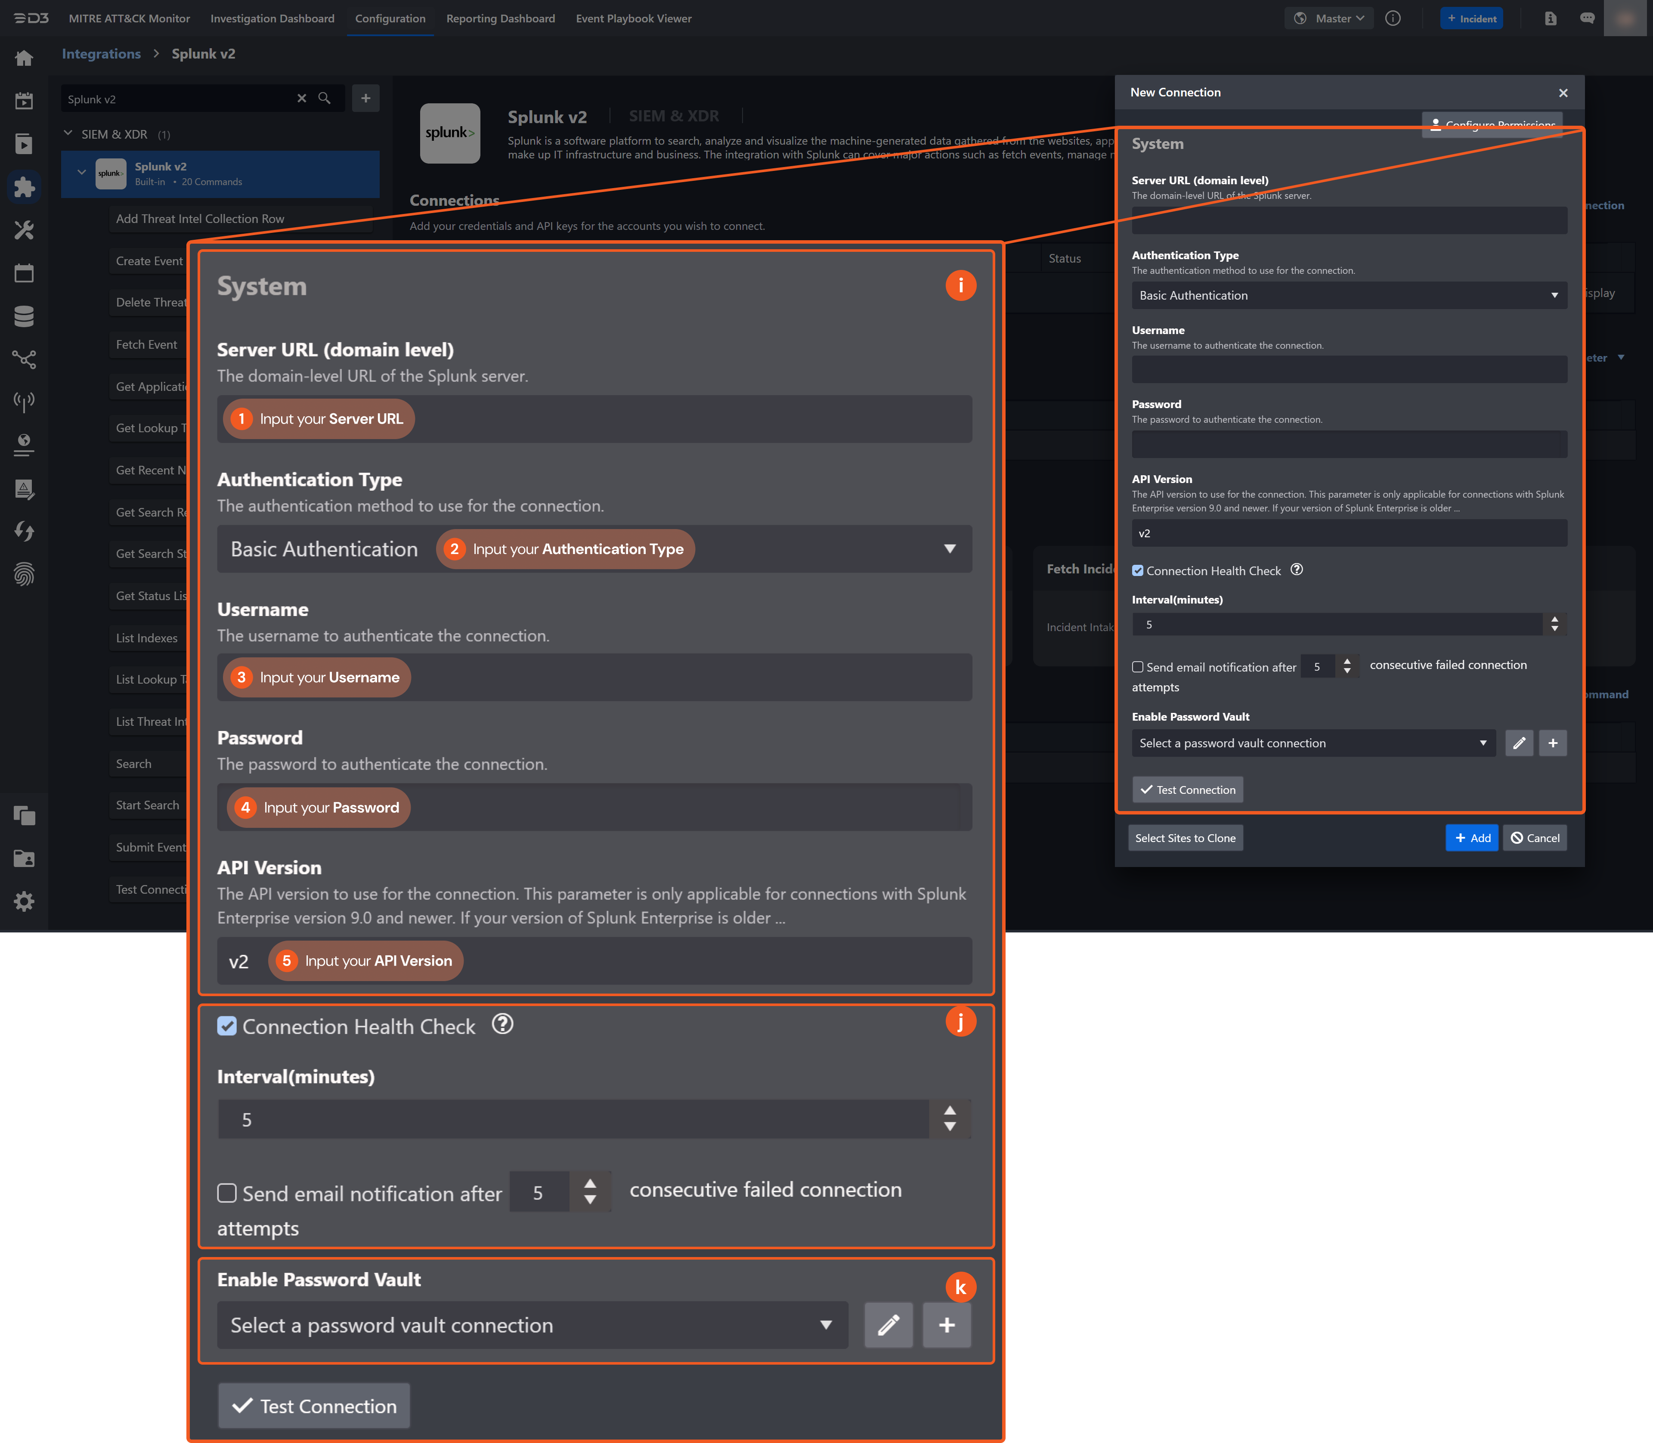Click the home icon in the left sidebar
This screenshot has height=1443, width=1653.
click(x=24, y=58)
